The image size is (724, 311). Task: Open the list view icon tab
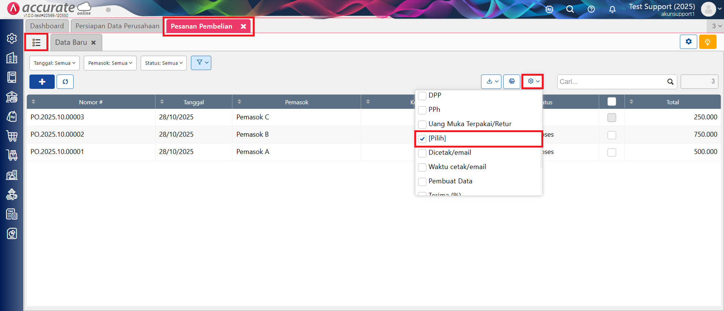tap(36, 43)
